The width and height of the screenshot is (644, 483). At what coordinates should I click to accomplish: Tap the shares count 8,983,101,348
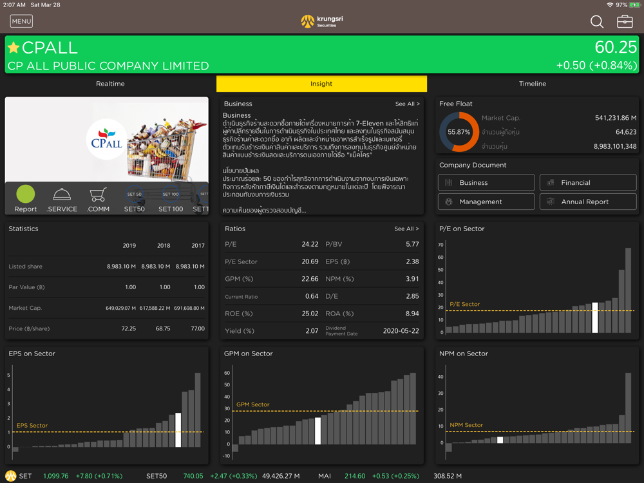click(615, 147)
